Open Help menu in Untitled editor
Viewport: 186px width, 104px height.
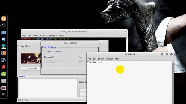point(117,59)
